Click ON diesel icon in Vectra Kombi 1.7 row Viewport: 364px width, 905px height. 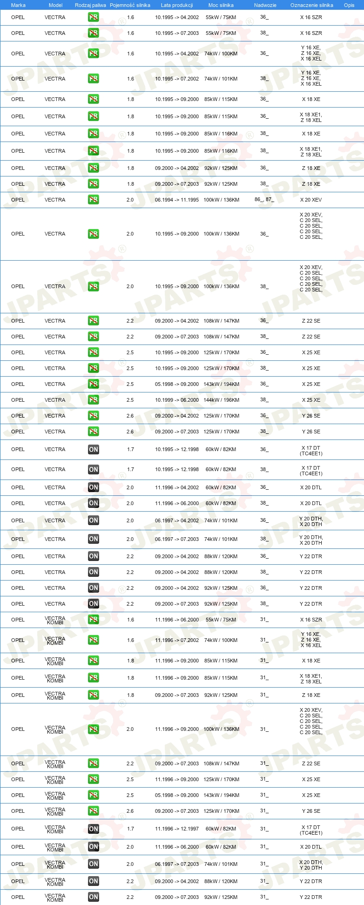click(94, 829)
